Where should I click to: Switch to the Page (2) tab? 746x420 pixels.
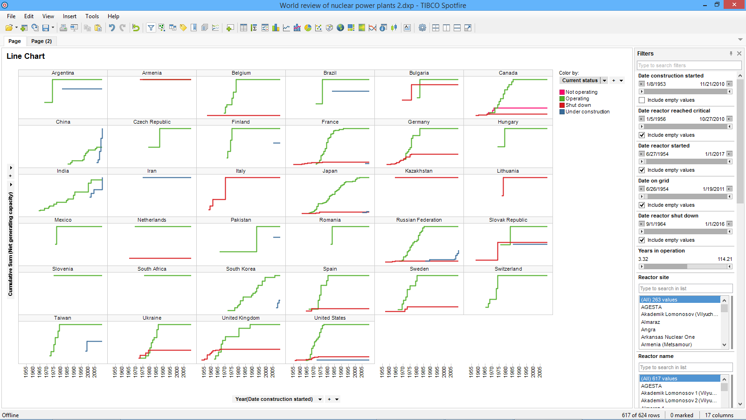[x=41, y=41]
